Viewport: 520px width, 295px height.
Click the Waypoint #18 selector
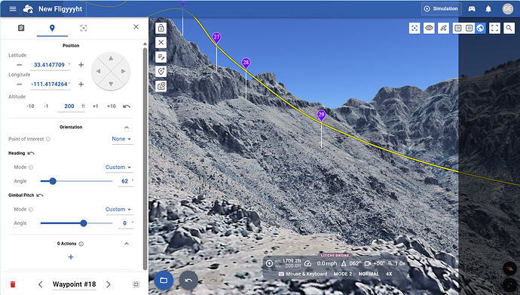pos(75,284)
